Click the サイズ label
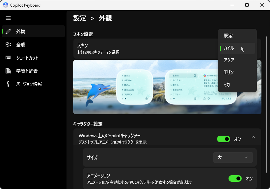The height and width of the screenshot is (189, 270). click(x=92, y=157)
